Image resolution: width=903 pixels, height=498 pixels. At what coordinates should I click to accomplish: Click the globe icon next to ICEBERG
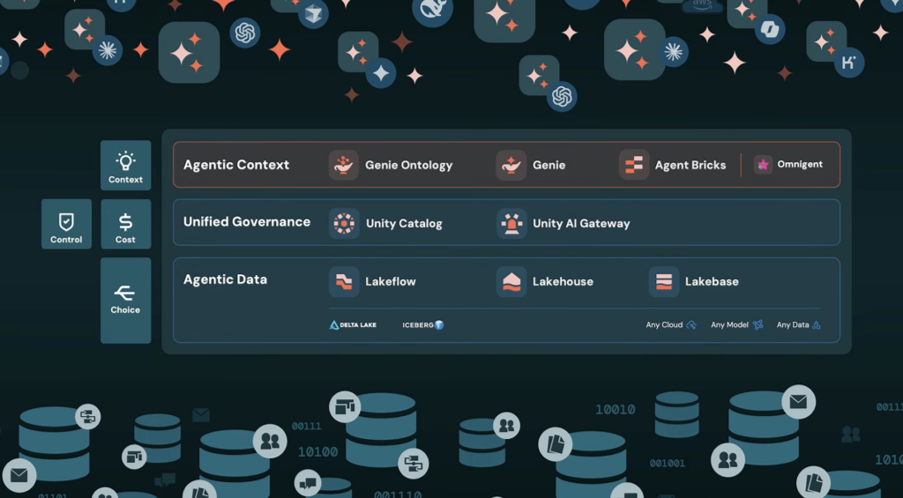pos(439,324)
